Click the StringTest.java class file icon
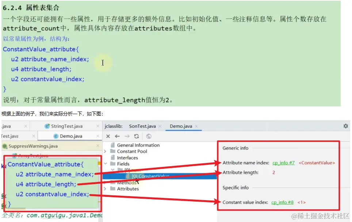 [x=47, y=126]
